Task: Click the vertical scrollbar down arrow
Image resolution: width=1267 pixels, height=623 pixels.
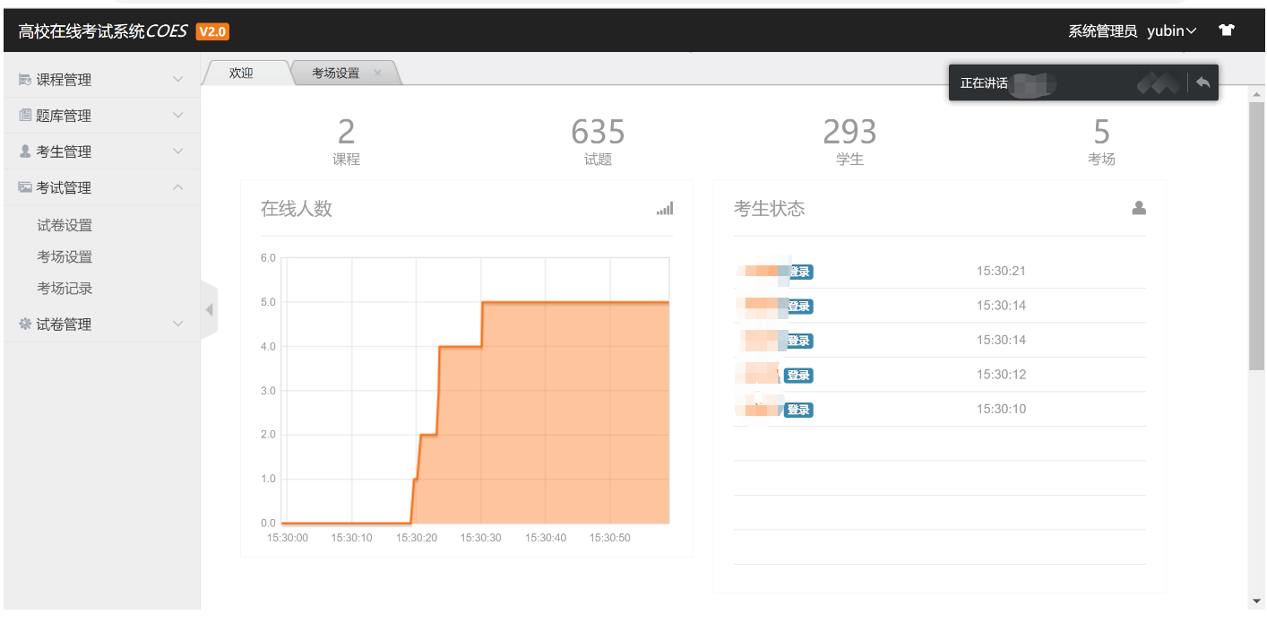Action: tap(1256, 600)
